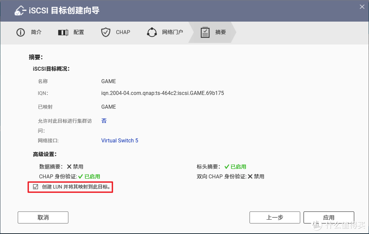
Task: Click the Virtual Switch 5 link
Action: pyautogui.click(x=120, y=140)
